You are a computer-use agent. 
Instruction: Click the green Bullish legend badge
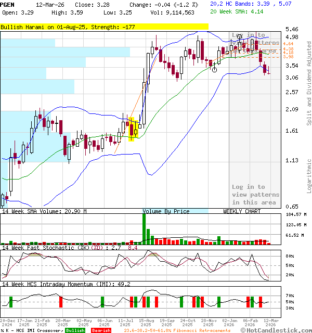click(75, 330)
